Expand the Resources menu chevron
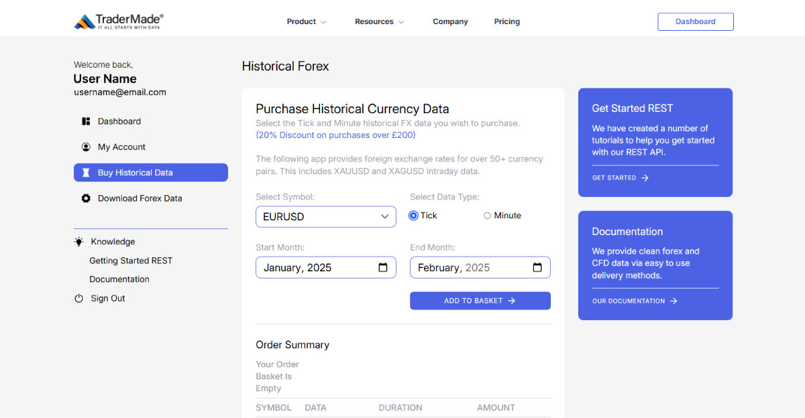The image size is (805, 418). point(401,22)
